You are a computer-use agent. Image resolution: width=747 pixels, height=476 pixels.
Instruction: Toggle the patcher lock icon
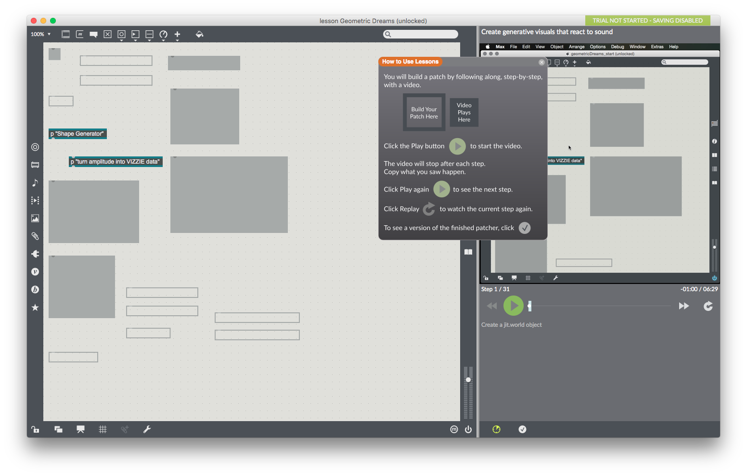click(x=35, y=429)
